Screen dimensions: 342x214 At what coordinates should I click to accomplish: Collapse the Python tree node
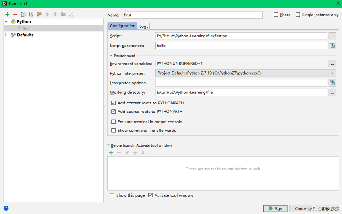pos(6,22)
